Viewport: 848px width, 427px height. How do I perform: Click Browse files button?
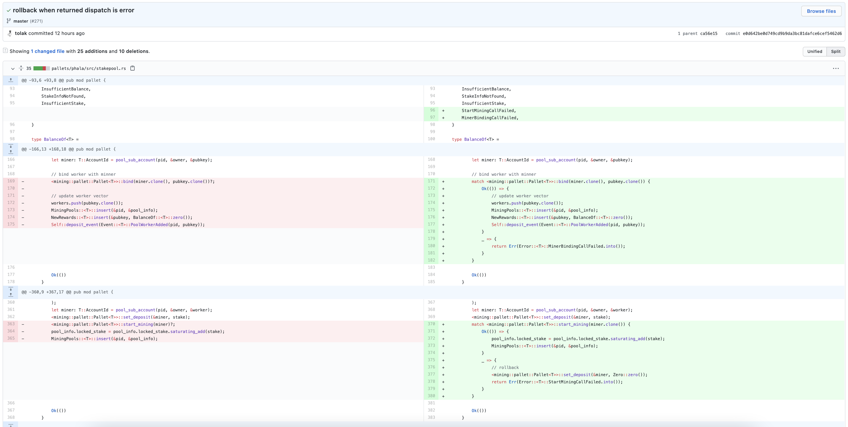click(821, 11)
